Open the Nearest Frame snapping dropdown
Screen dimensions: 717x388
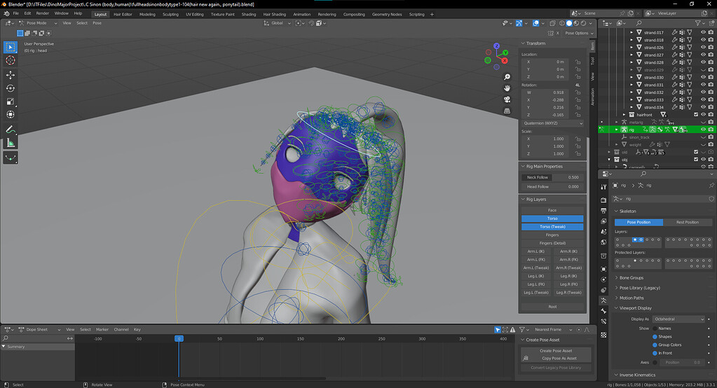[552, 329]
